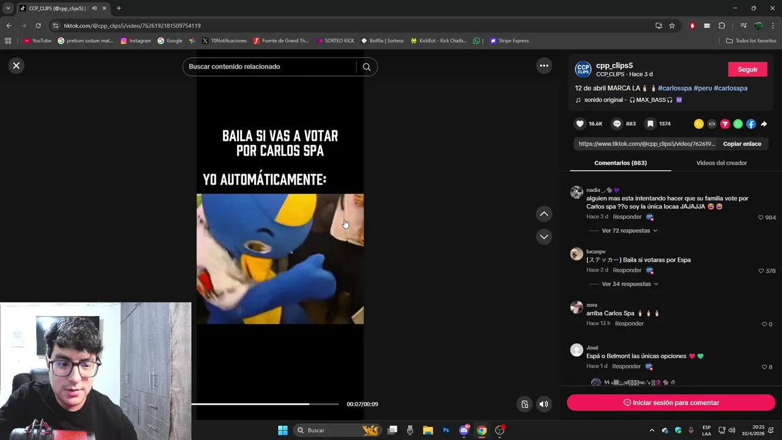
Task: Close the TikTok video viewer
Action: click(16, 65)
